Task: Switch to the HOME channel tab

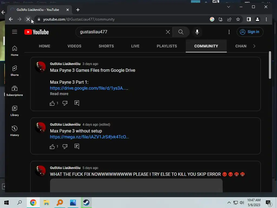Action: (x=45, y=46)
